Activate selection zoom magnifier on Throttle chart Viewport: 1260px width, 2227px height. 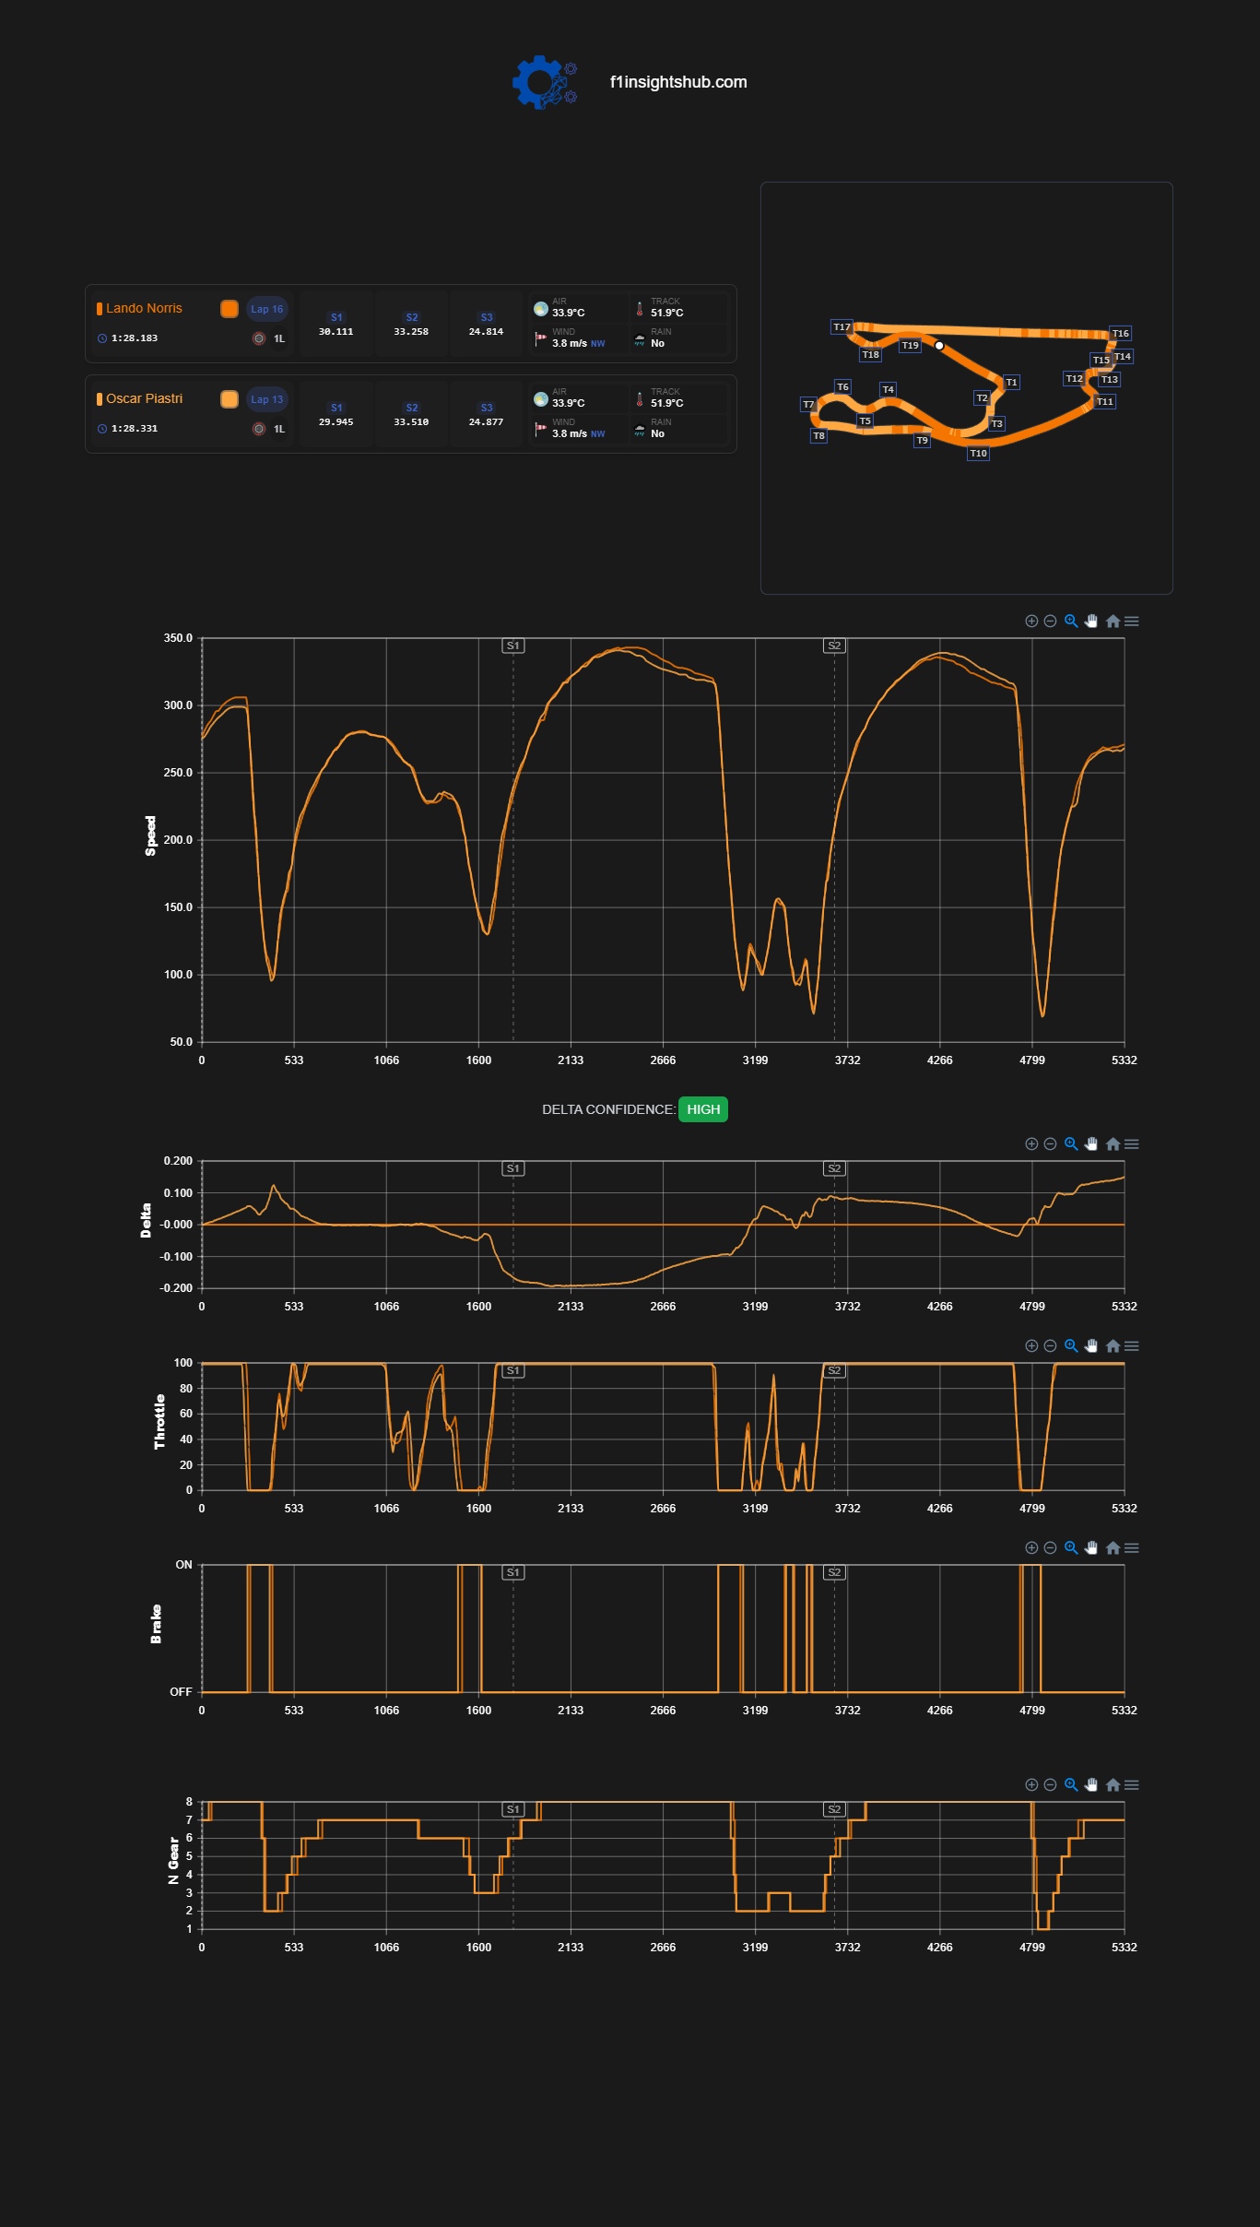(1071, 1345)
